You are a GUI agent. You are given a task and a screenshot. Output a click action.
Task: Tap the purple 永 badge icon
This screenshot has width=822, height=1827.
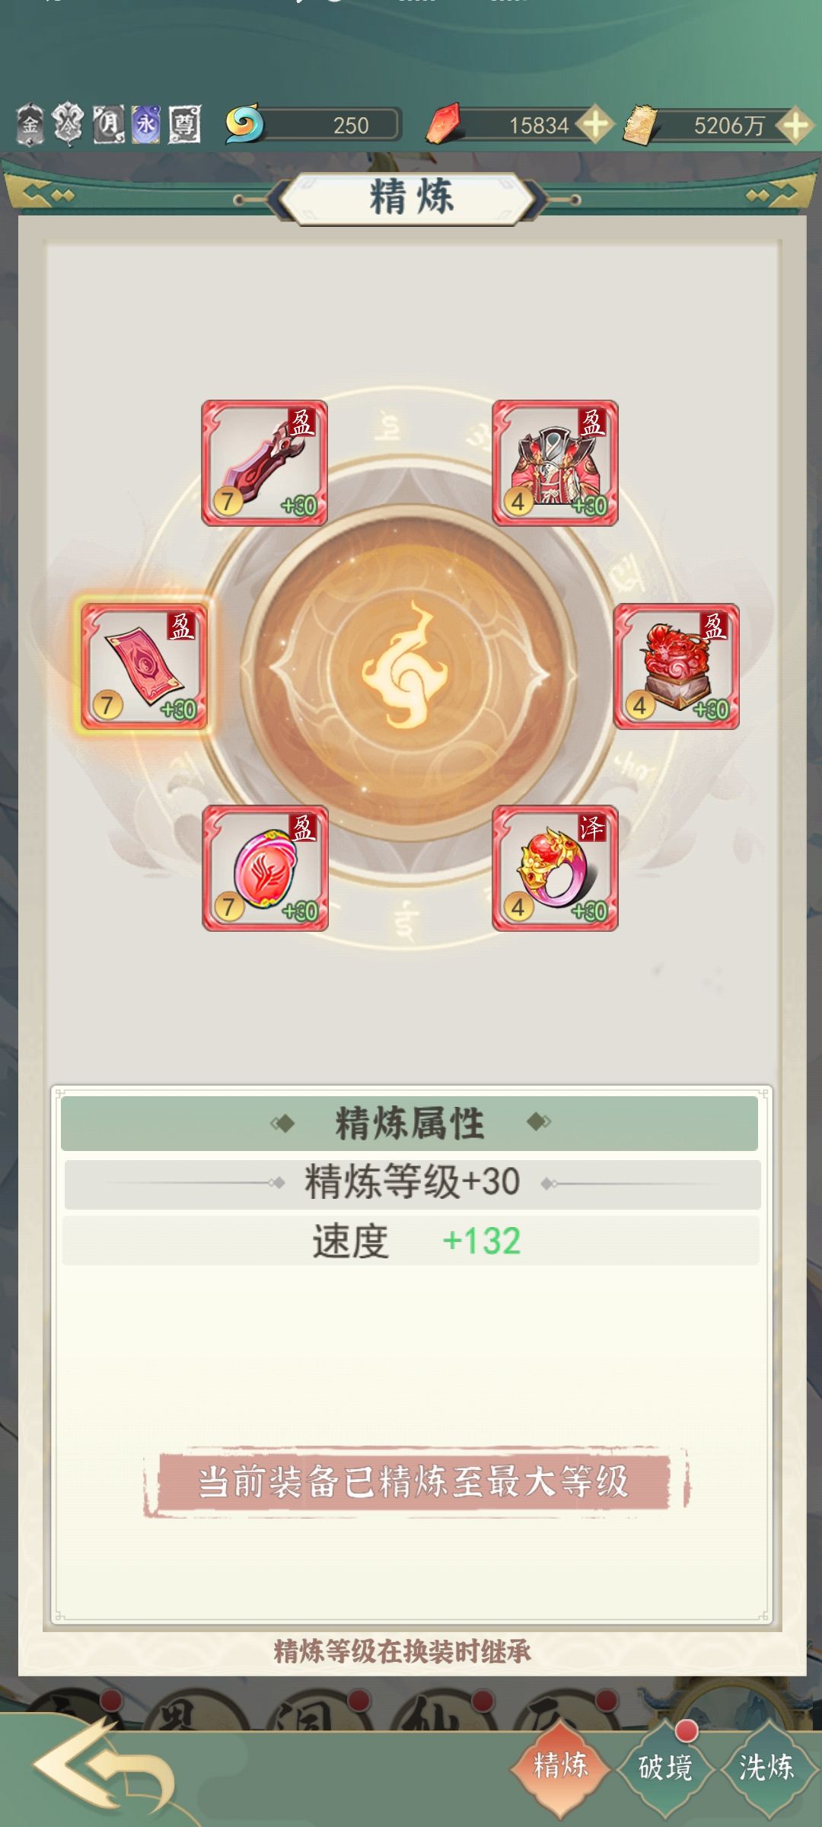[146, 124]
